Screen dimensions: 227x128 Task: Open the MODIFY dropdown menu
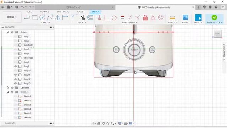click(x=82, y=23)
